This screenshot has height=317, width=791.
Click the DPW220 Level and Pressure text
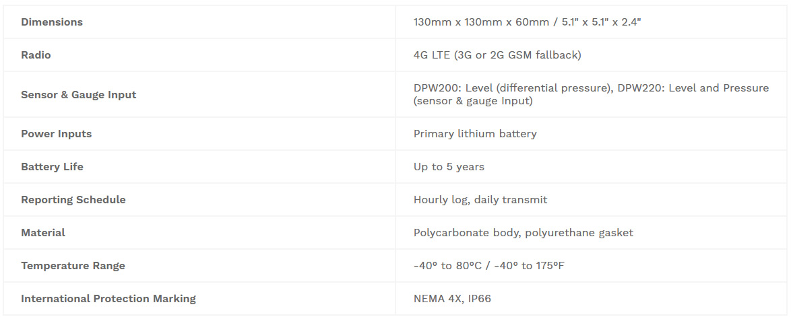tap(693, 88)
